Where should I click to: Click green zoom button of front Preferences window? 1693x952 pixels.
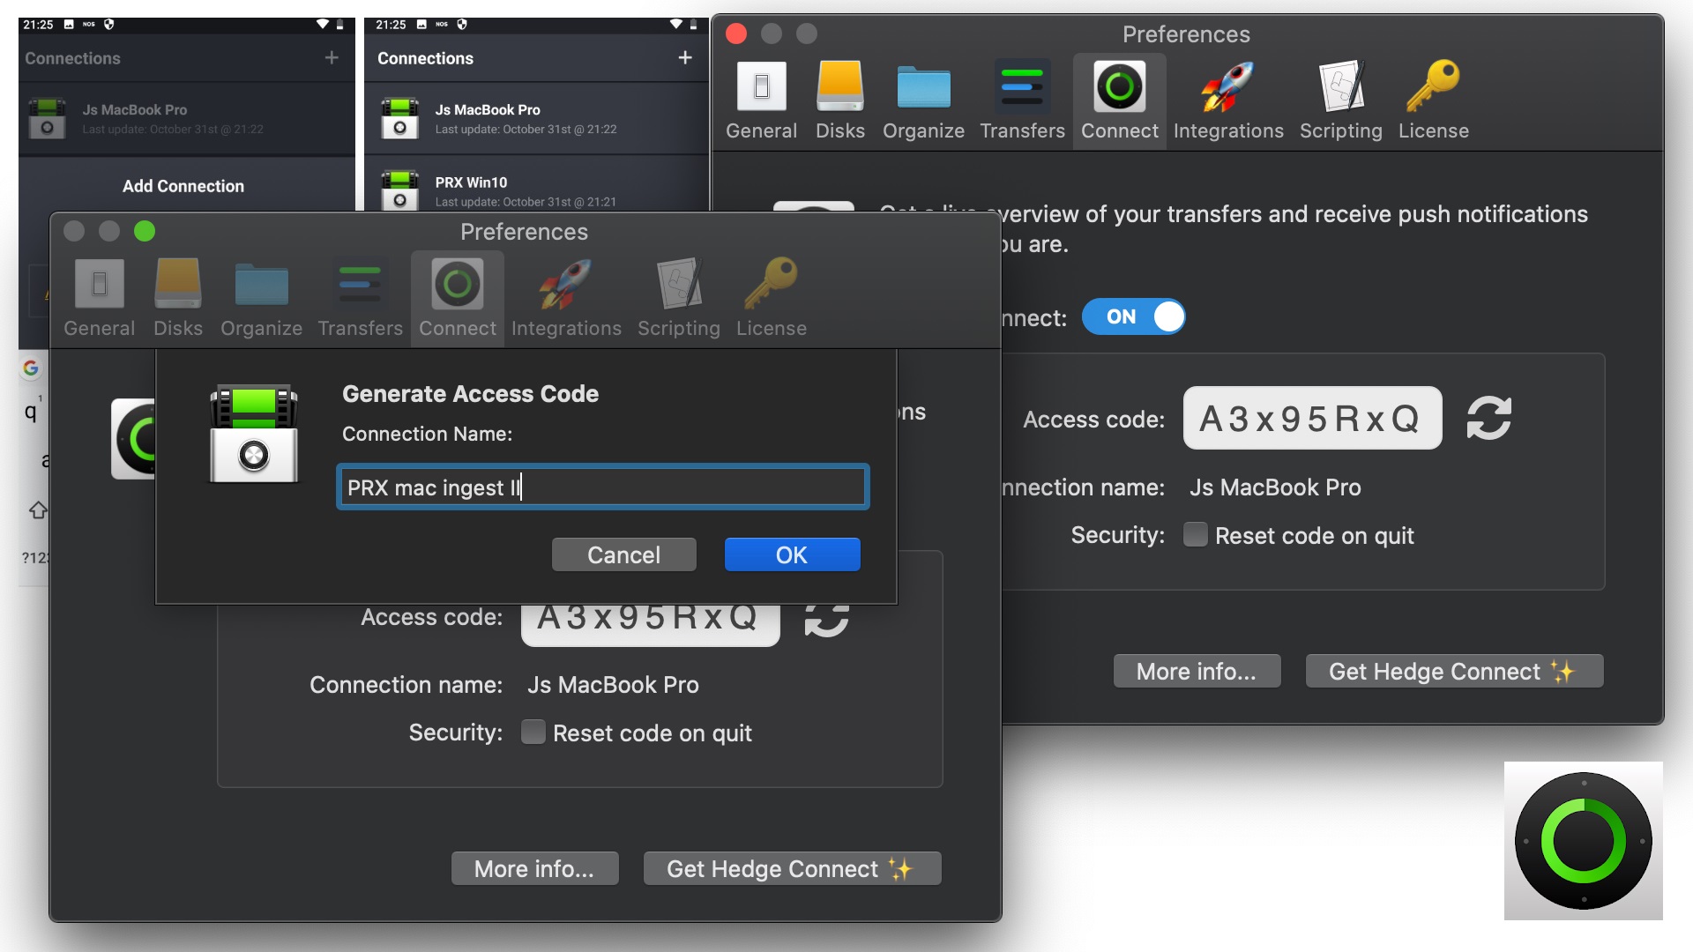pyautogui.click(x=145, y=231)
